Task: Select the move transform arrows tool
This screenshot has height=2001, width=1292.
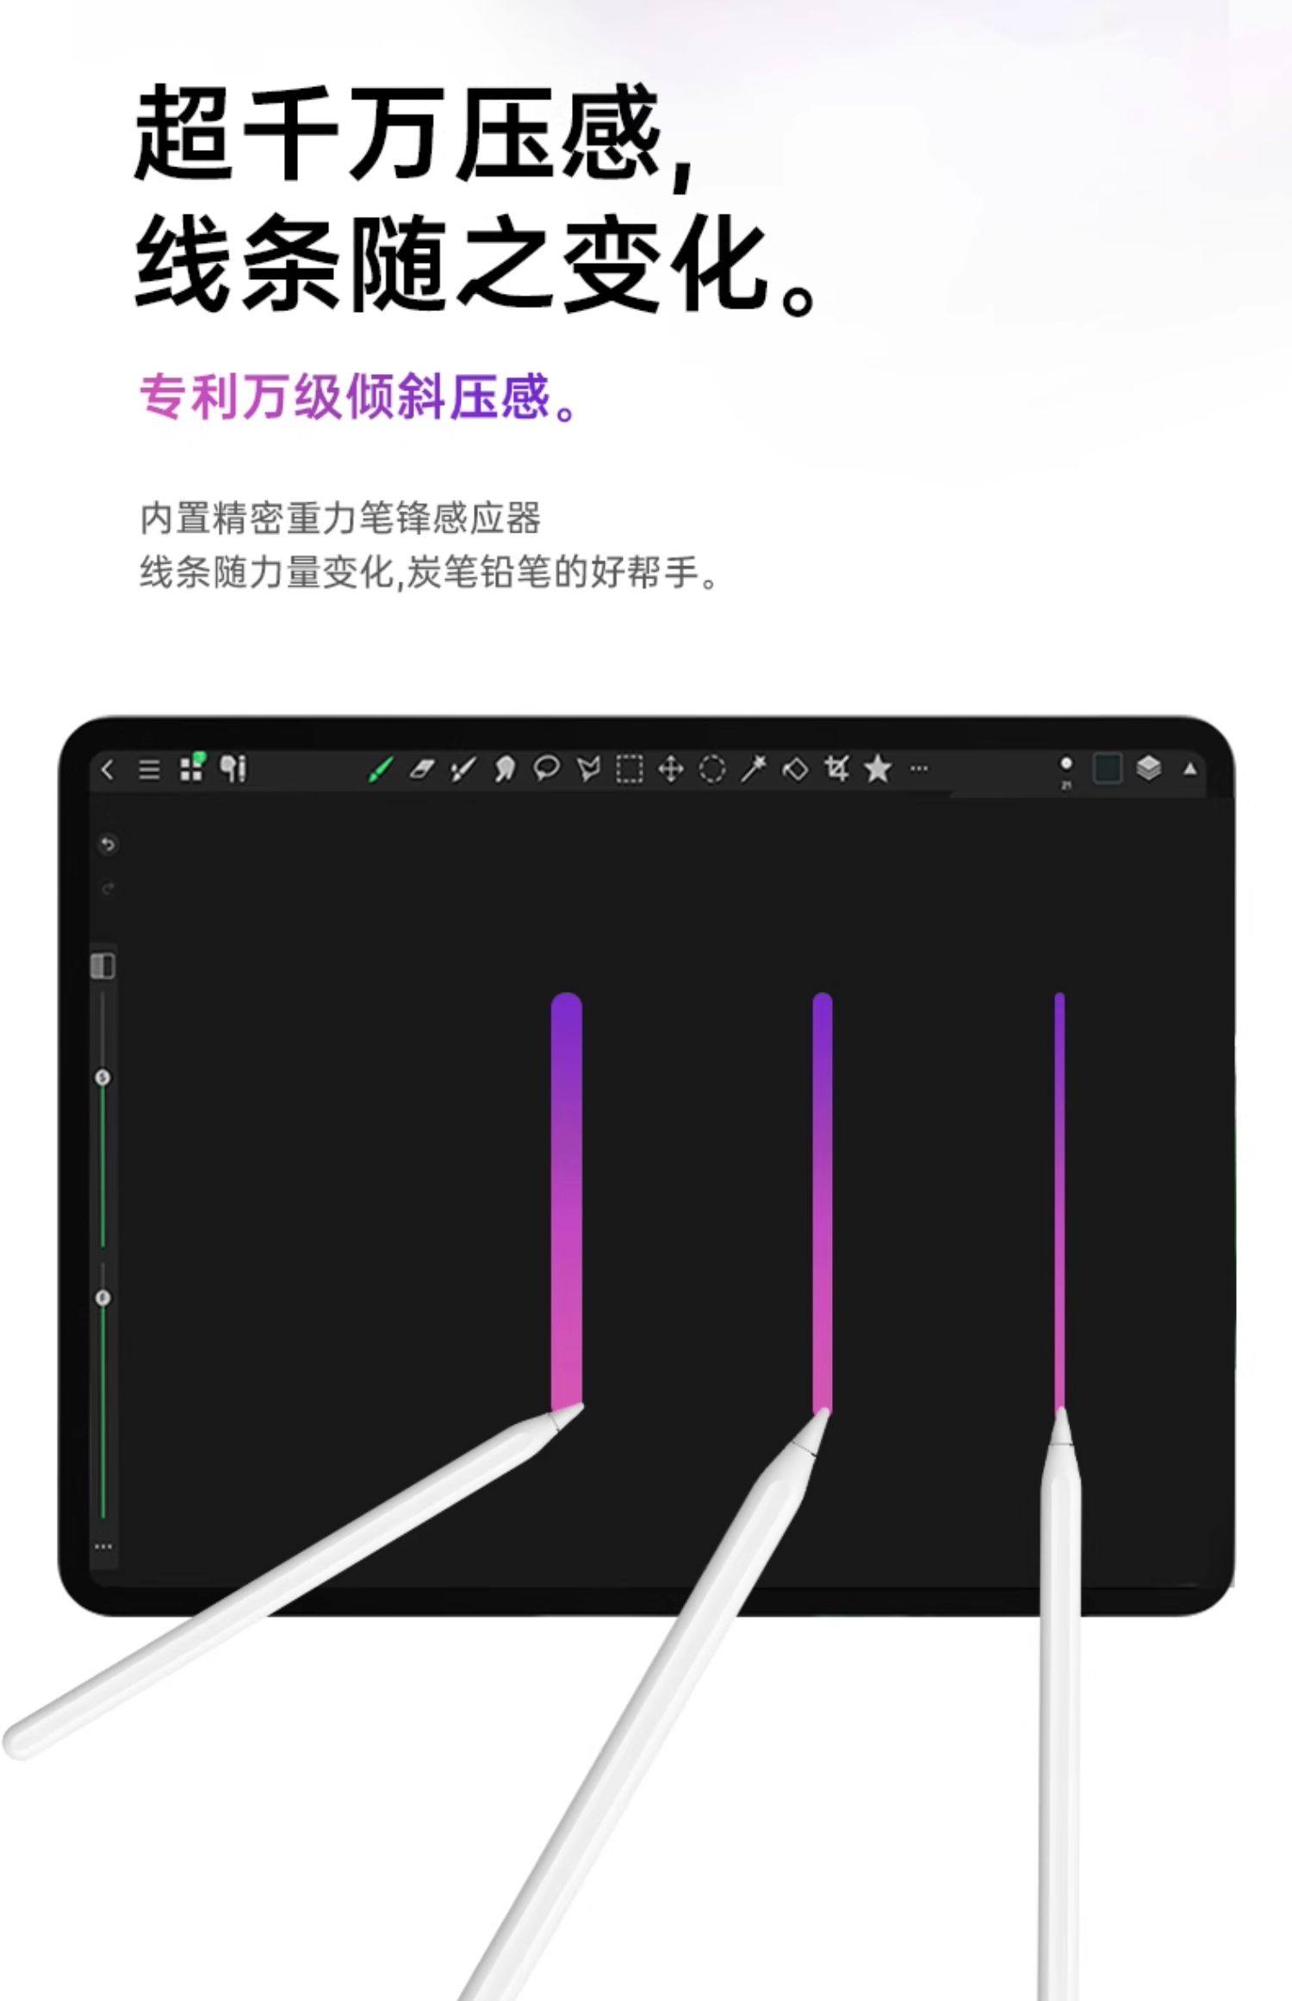Action: click(x=671, y=769)
